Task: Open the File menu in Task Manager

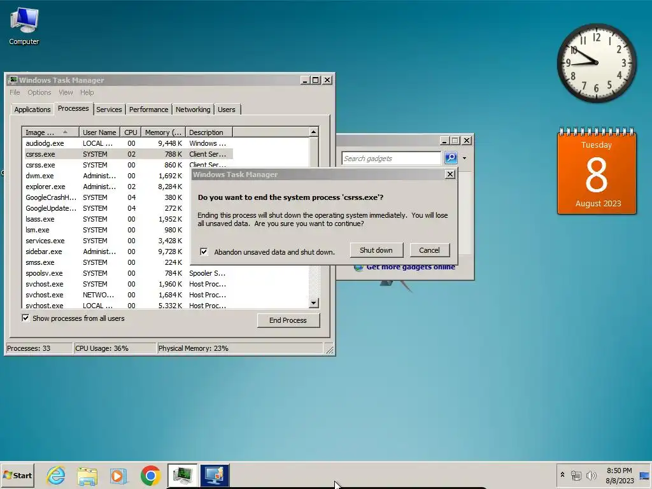Action: pos(15,92)
